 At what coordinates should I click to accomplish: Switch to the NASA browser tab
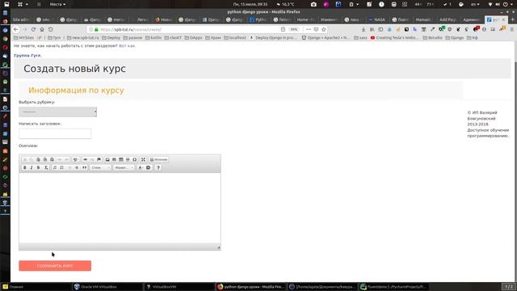coord(377,19)
